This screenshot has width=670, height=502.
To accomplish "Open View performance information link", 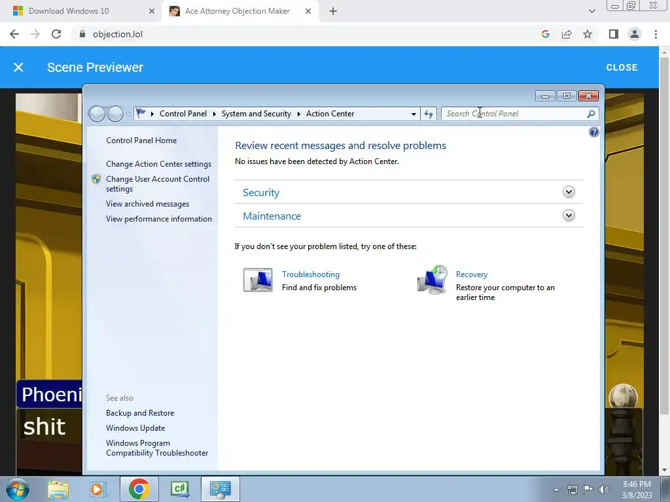I will click(159, 219).
